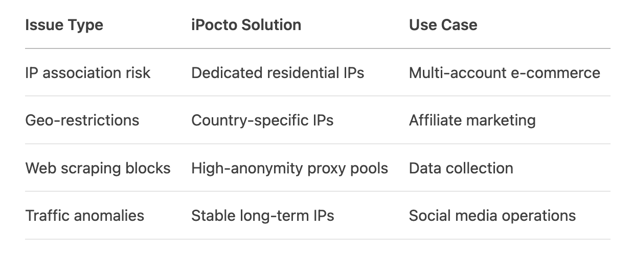Click the Multi-account e-commerce cell
The height and width of the screenshot is (255, 632).
(504, 73)
